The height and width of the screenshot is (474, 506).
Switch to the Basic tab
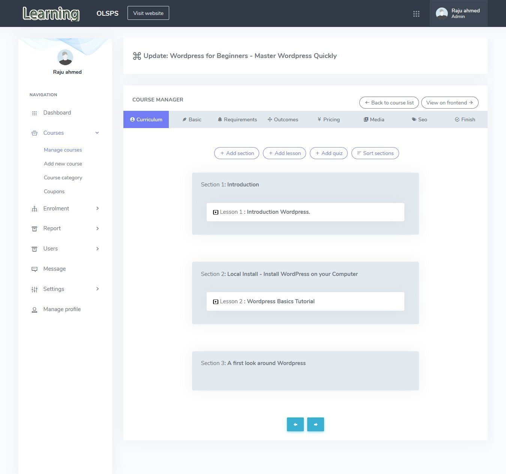tap(192, 119)
